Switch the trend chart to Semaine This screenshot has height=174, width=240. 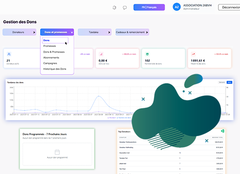[222, 82]
